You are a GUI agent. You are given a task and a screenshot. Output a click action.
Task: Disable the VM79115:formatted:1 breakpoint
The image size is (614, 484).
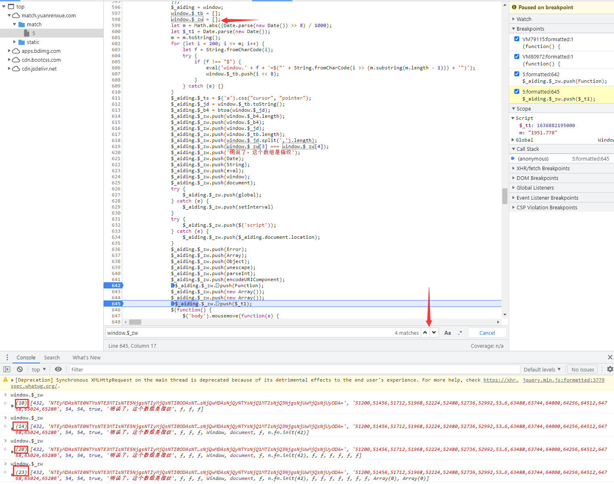tap(517, 39)
